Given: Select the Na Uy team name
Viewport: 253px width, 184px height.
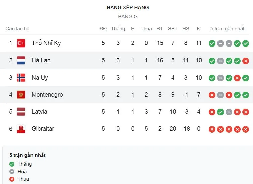Looking at the screenshot, I should click(40, 78).
